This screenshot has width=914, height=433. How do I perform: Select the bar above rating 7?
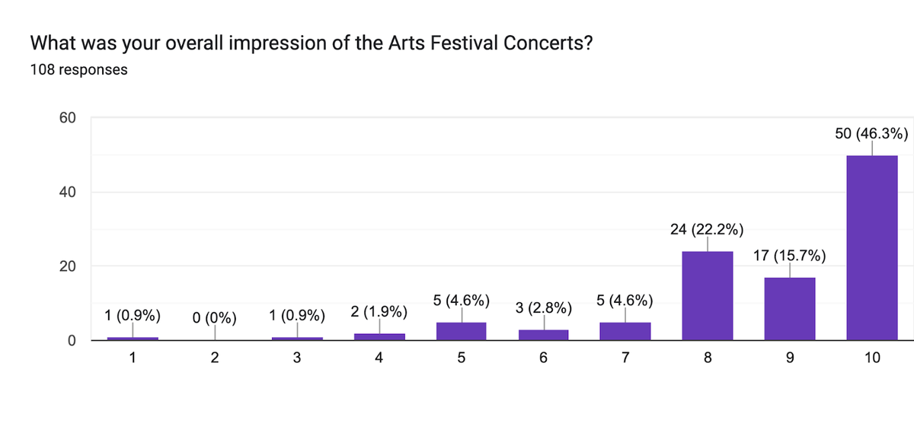tap(625, 331)
